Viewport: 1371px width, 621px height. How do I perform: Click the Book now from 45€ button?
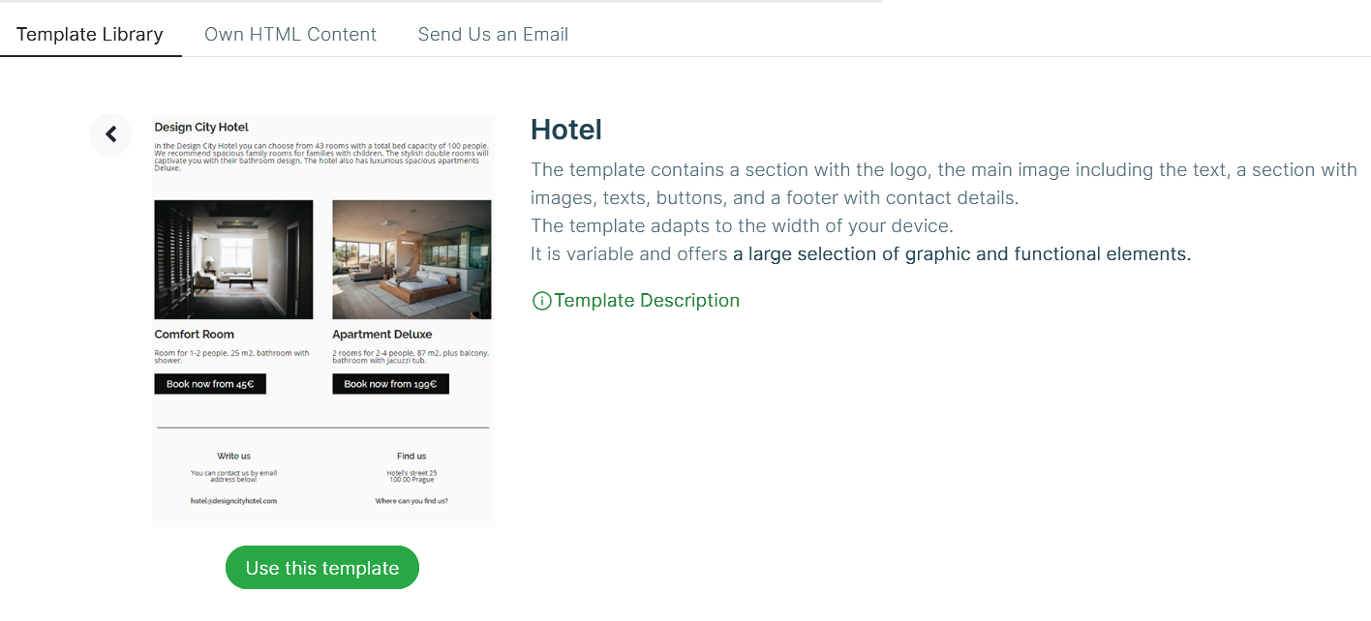coord(210,384)
